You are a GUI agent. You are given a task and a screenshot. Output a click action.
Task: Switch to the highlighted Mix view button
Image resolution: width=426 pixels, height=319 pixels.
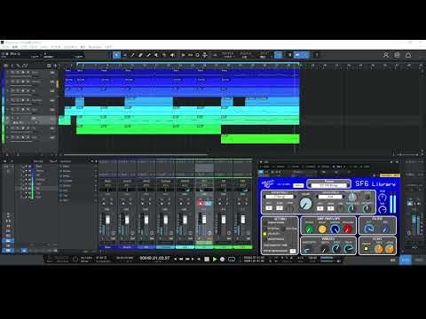pyautogui.click(x=406, y=260)
